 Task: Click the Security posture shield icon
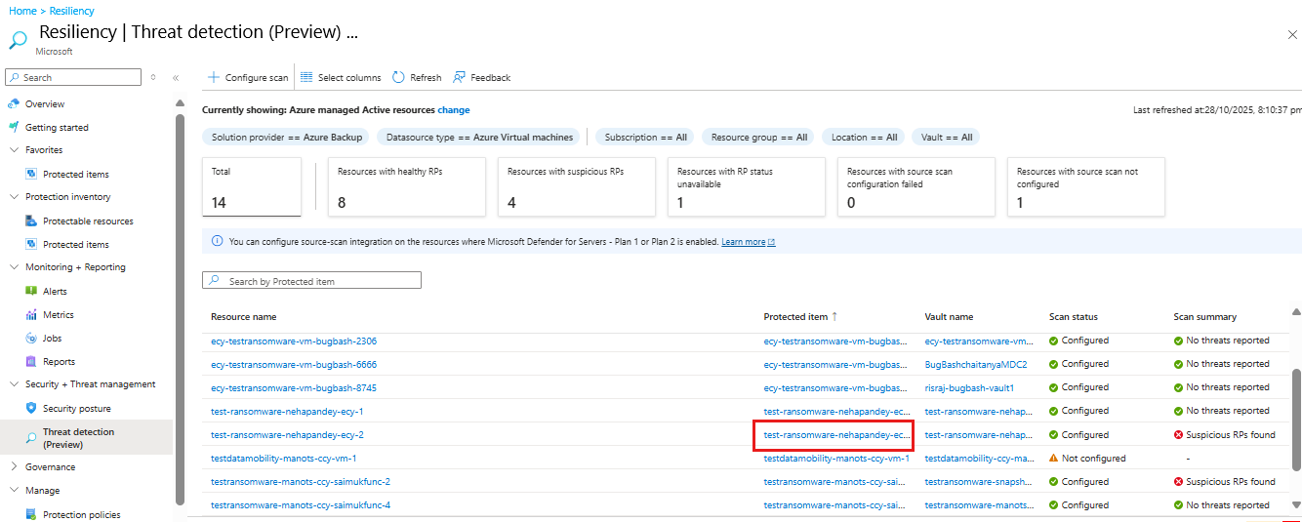click(x=31, y=408)
